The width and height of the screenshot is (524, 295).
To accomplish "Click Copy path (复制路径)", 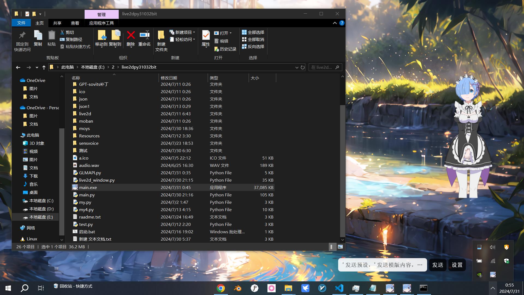I will 71,39.
